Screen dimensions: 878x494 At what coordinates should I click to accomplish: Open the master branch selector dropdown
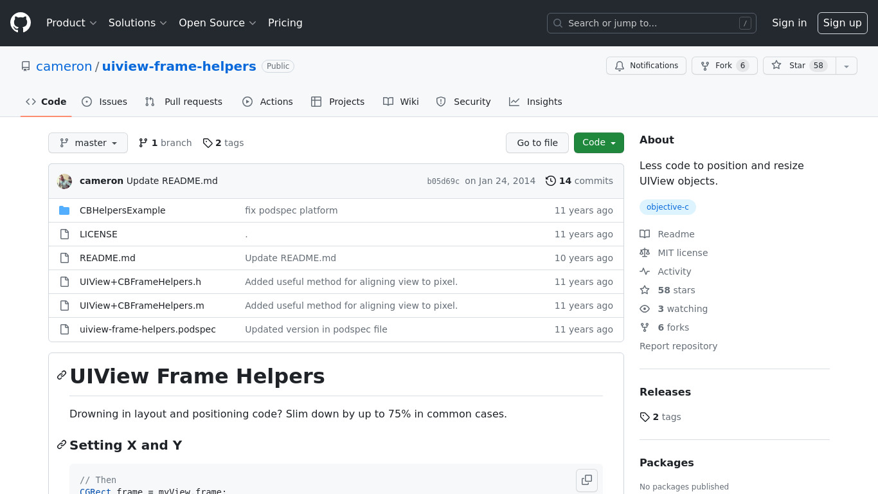click(x=88, y=143)
